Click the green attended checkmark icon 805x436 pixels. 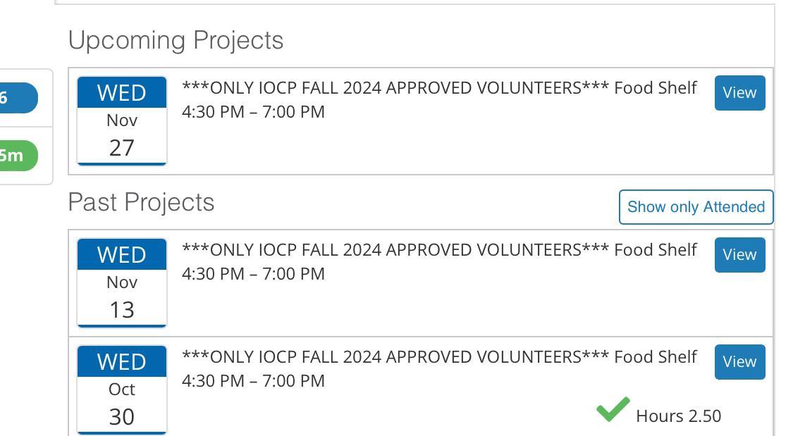pos(613,409)
